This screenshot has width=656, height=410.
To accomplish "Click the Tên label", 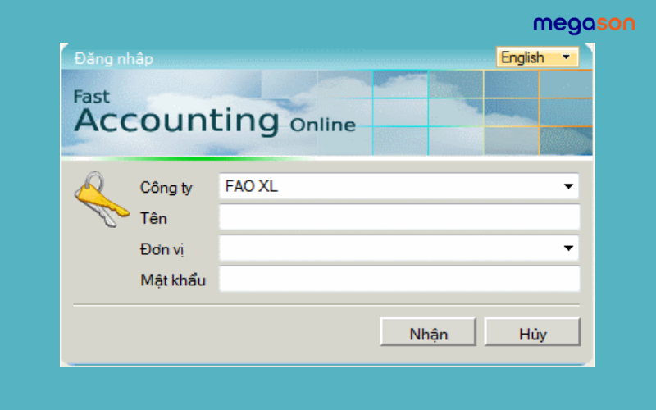I will pos(153,218).
